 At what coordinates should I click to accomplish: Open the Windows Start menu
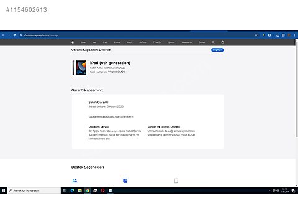pos(4,190)
